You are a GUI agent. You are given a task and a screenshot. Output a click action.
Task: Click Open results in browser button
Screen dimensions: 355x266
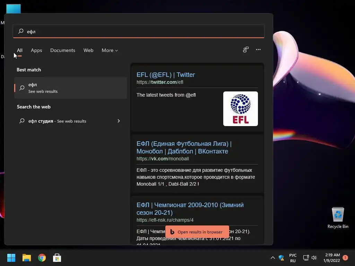coord(197,232)
